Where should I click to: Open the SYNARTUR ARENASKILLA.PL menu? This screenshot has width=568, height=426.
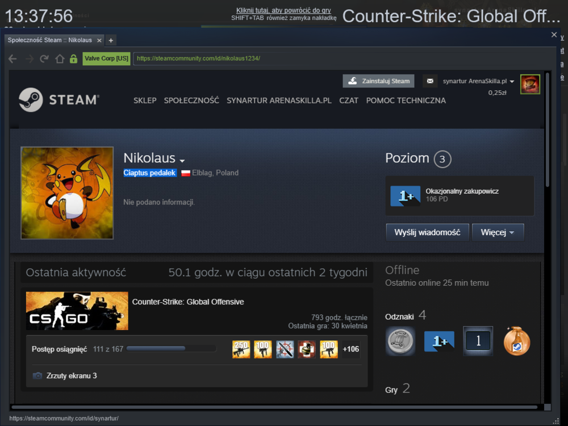click(279, 101)
